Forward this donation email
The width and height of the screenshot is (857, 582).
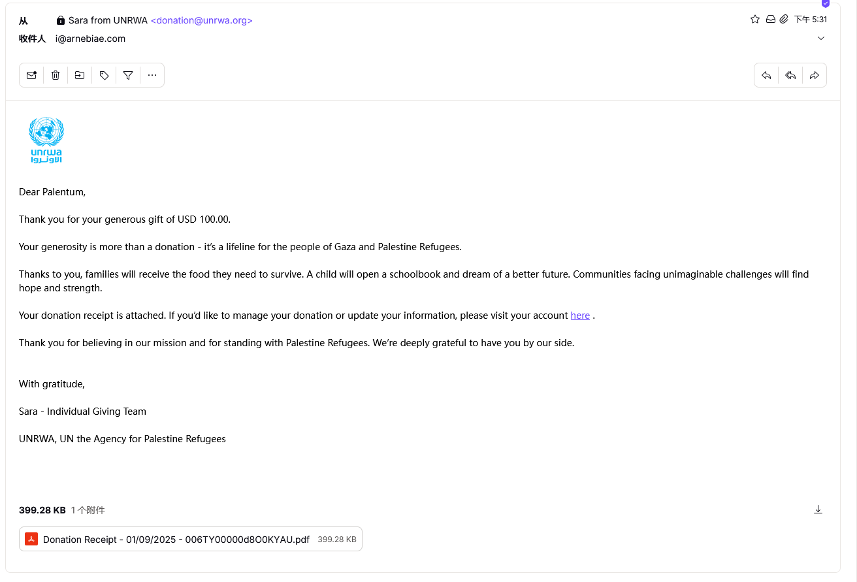[815, 75]
